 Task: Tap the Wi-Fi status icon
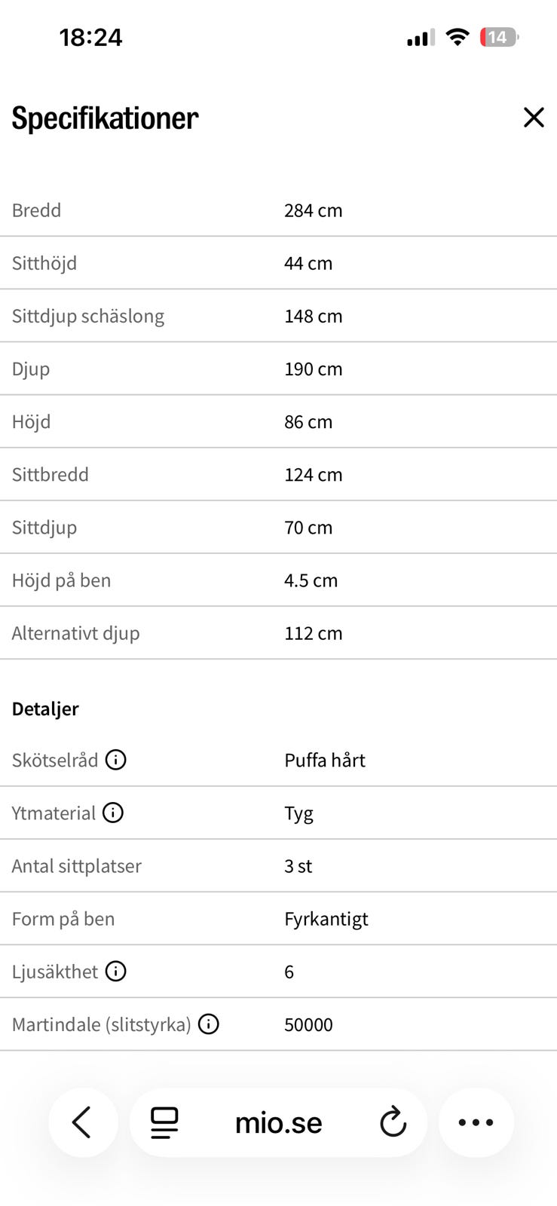[457, 37]
